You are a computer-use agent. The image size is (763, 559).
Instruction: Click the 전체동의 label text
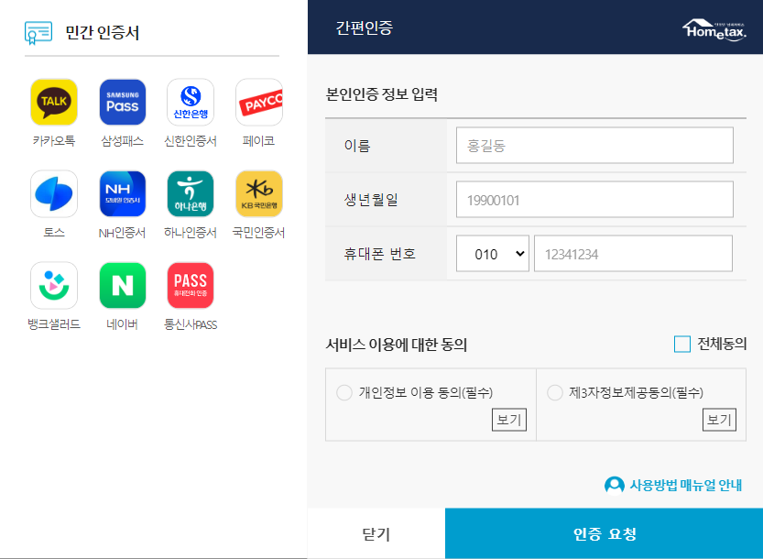tap(722, 344)
